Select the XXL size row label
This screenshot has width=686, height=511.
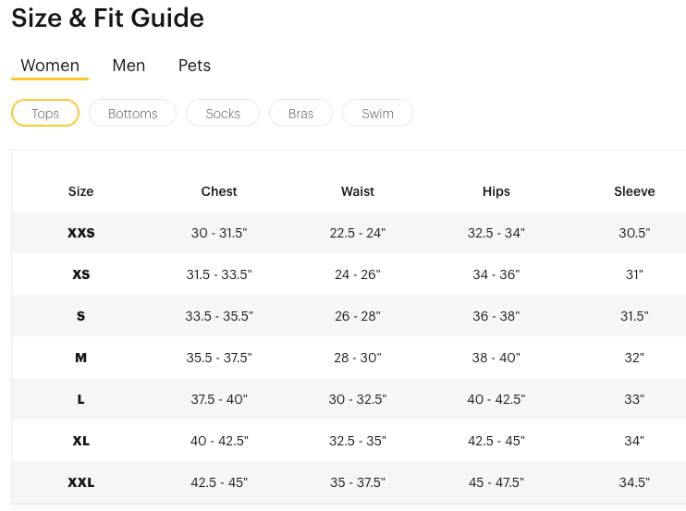pyautogui.click(x=80, y=482)
